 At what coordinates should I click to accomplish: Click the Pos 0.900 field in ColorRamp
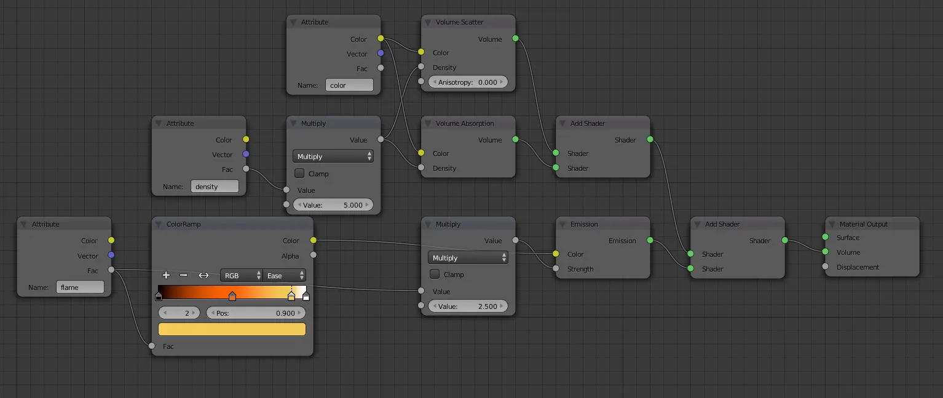coord(256,313)
